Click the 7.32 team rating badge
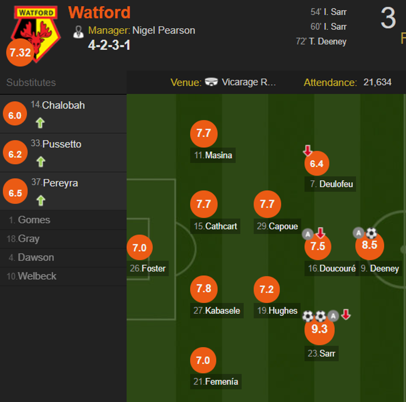This screenshot has height=402, width=406. pos(19,53)
